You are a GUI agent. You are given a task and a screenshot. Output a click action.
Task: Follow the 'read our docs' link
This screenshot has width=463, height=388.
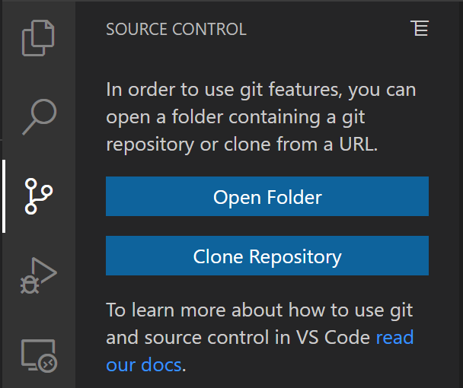click(394, 337)
